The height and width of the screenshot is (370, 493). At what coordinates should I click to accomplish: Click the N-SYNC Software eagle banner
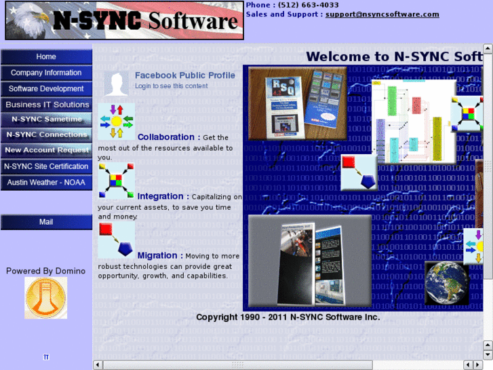pyautogui.click(x=125, y=20)
